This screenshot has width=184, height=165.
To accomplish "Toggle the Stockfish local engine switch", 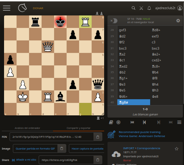I will [113, 21].
